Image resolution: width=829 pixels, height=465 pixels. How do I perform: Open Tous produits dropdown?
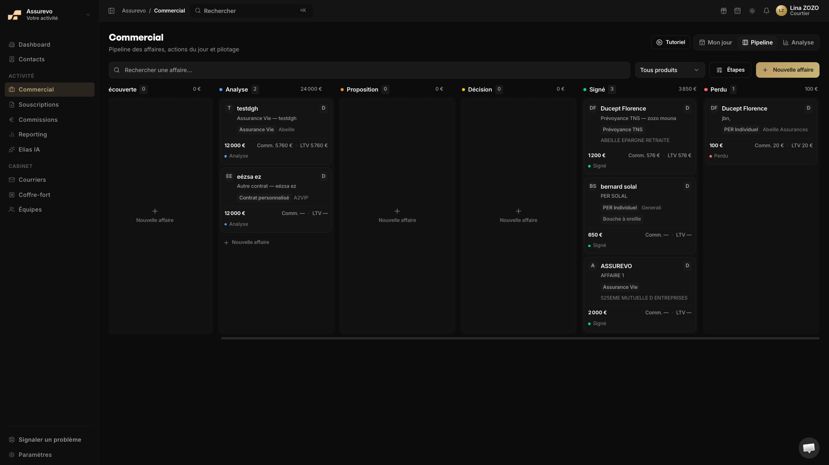click(x=670, y=70)
